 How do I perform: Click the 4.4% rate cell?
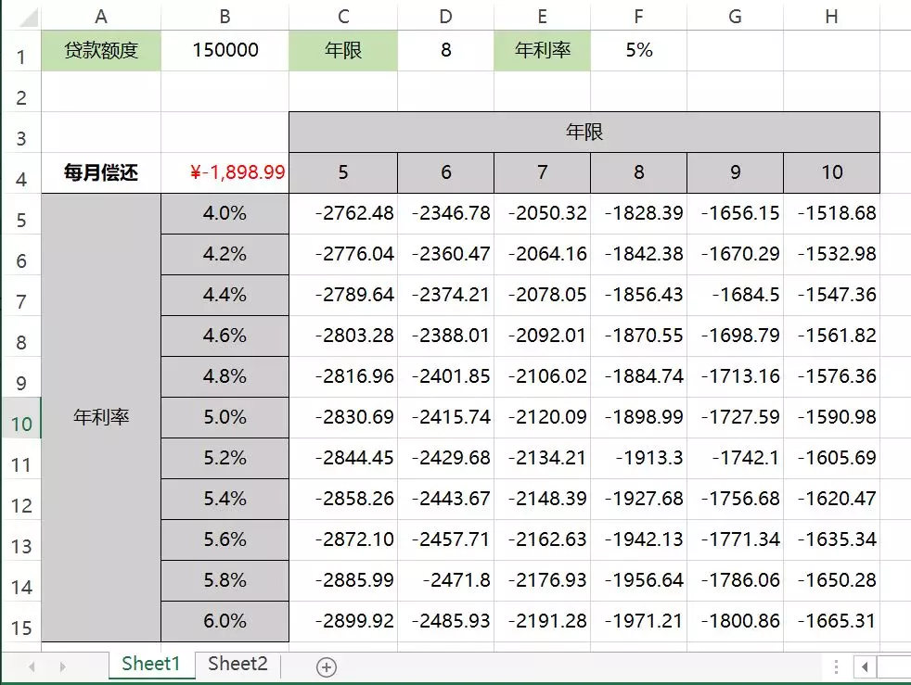pyautogui.click(x=225, y=296)
